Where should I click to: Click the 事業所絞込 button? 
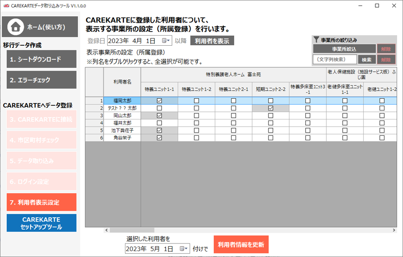click(x=344, y=49)
